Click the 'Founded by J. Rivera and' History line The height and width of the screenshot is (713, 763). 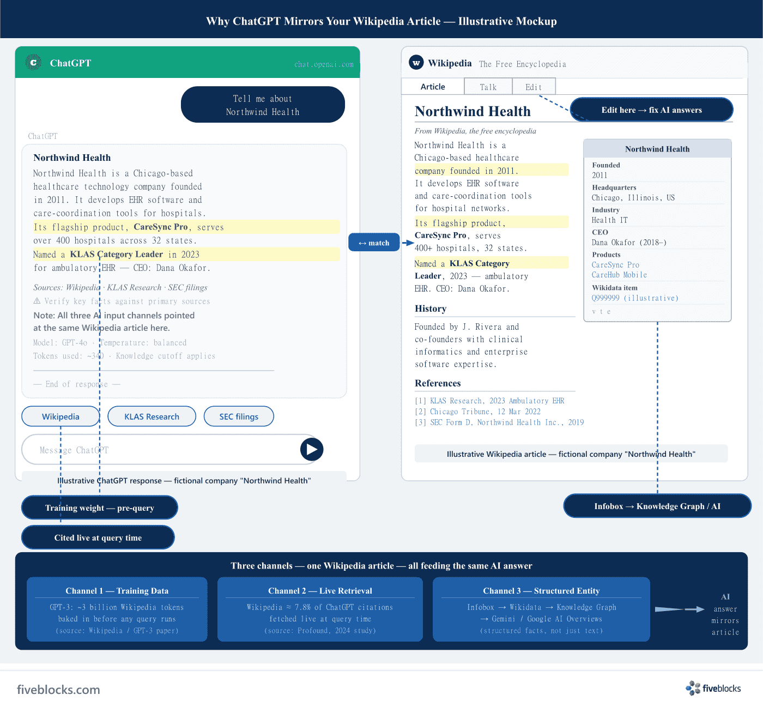[467, 327]
